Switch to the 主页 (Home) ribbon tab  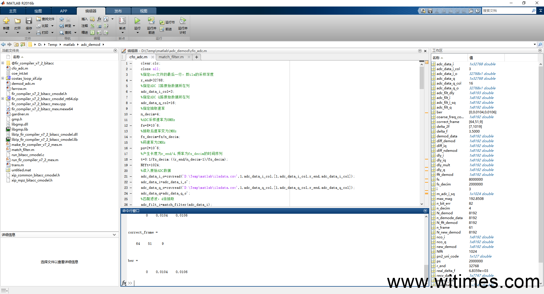(x=13, y=11)
